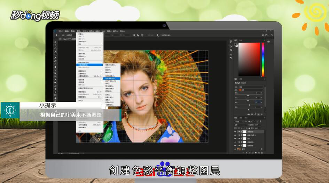This screenshot has width=329, height=183.
Task: Choose Brightness/Contrast in adjustment submenu
Action: click(112, 65)
